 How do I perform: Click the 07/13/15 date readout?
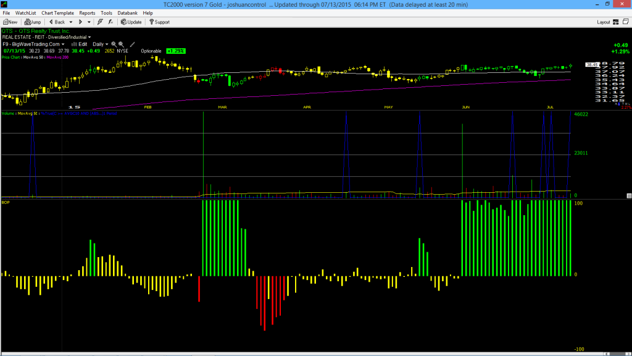(14, 51)
